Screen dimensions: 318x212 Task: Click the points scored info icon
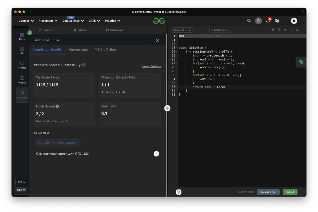point(57,106)
